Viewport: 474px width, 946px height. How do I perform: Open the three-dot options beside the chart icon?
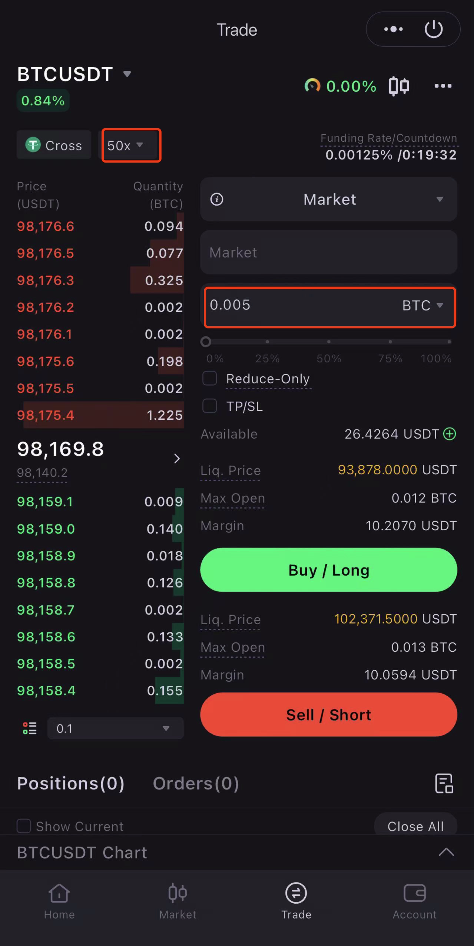443,86
